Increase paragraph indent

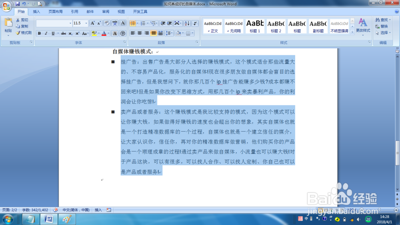[169, 24]
